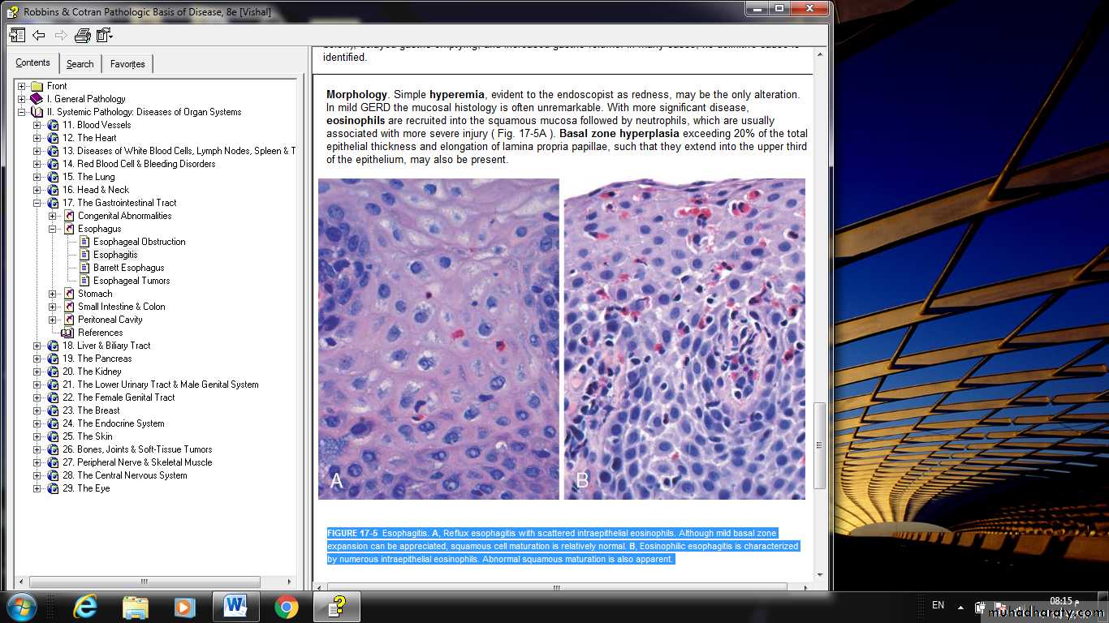Print the current topic with printer icon

click(82, 35)
